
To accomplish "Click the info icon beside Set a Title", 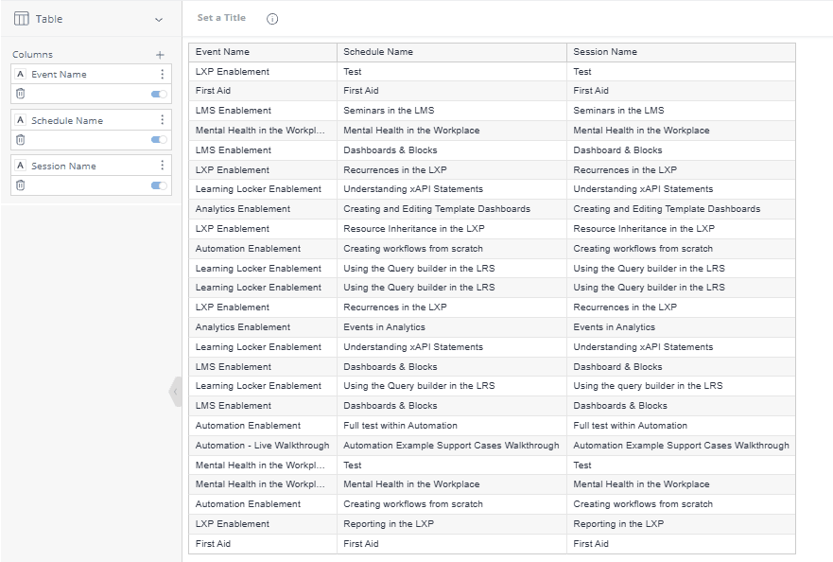I will pyautogui.click(x=274, y=17).
